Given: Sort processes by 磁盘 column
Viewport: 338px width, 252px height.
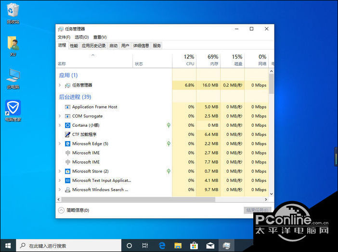Looking at the screenshot, I should [233, 60].
